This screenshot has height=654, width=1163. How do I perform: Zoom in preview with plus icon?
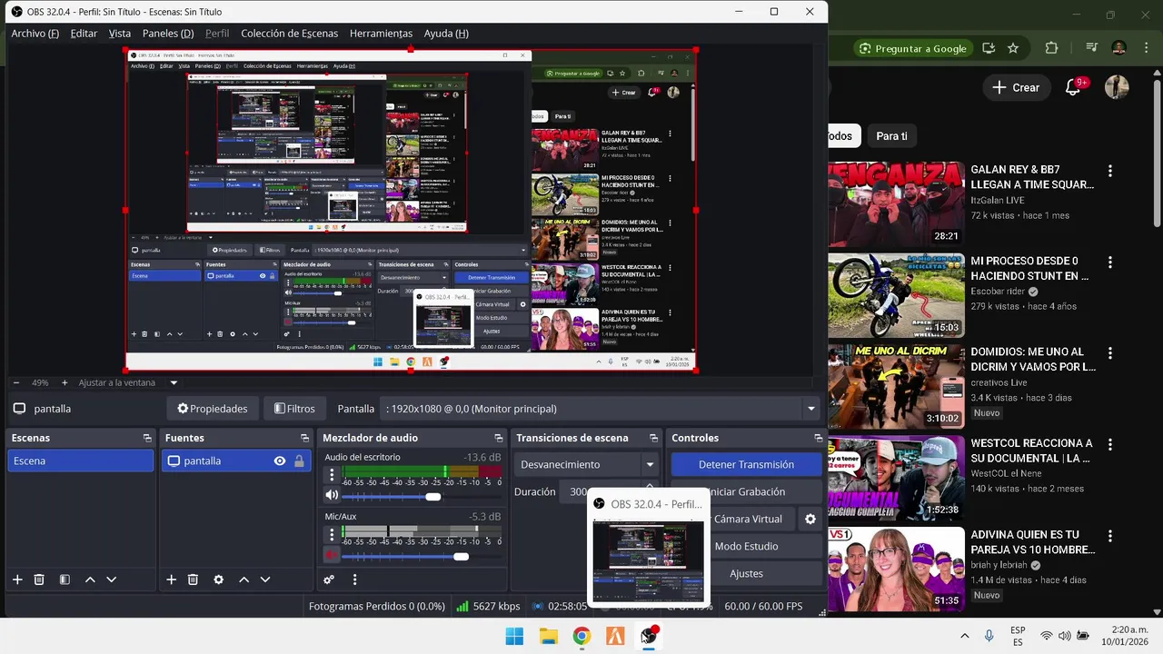(64, 382)
